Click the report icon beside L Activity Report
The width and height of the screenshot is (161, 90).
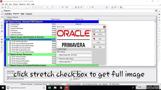point(9,24)
